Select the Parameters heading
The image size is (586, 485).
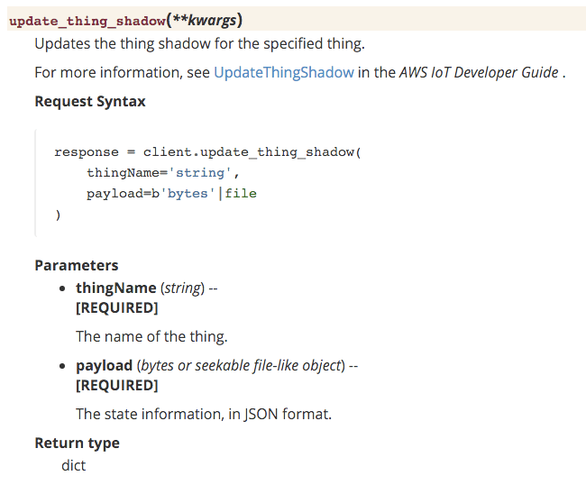coord(77,265)
